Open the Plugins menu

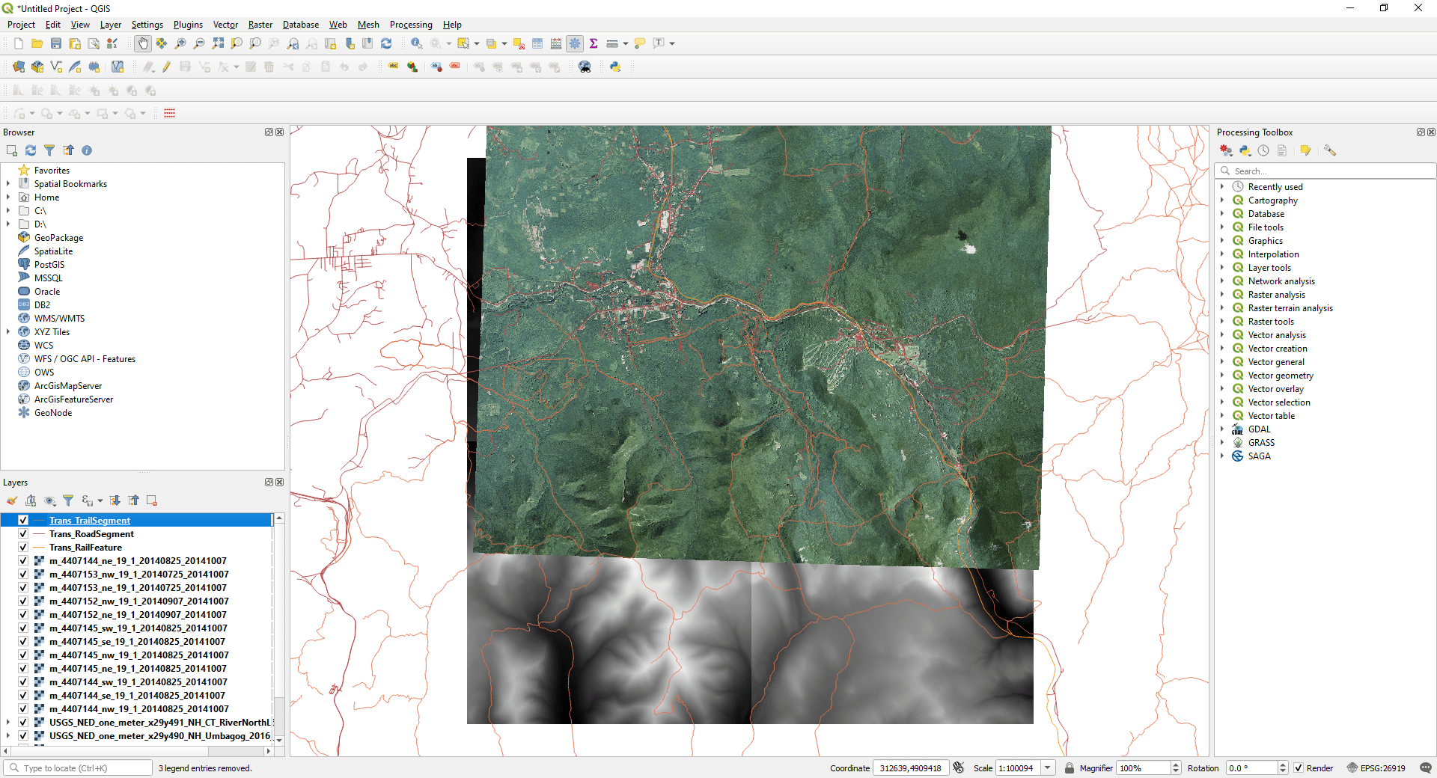[188, 25]
